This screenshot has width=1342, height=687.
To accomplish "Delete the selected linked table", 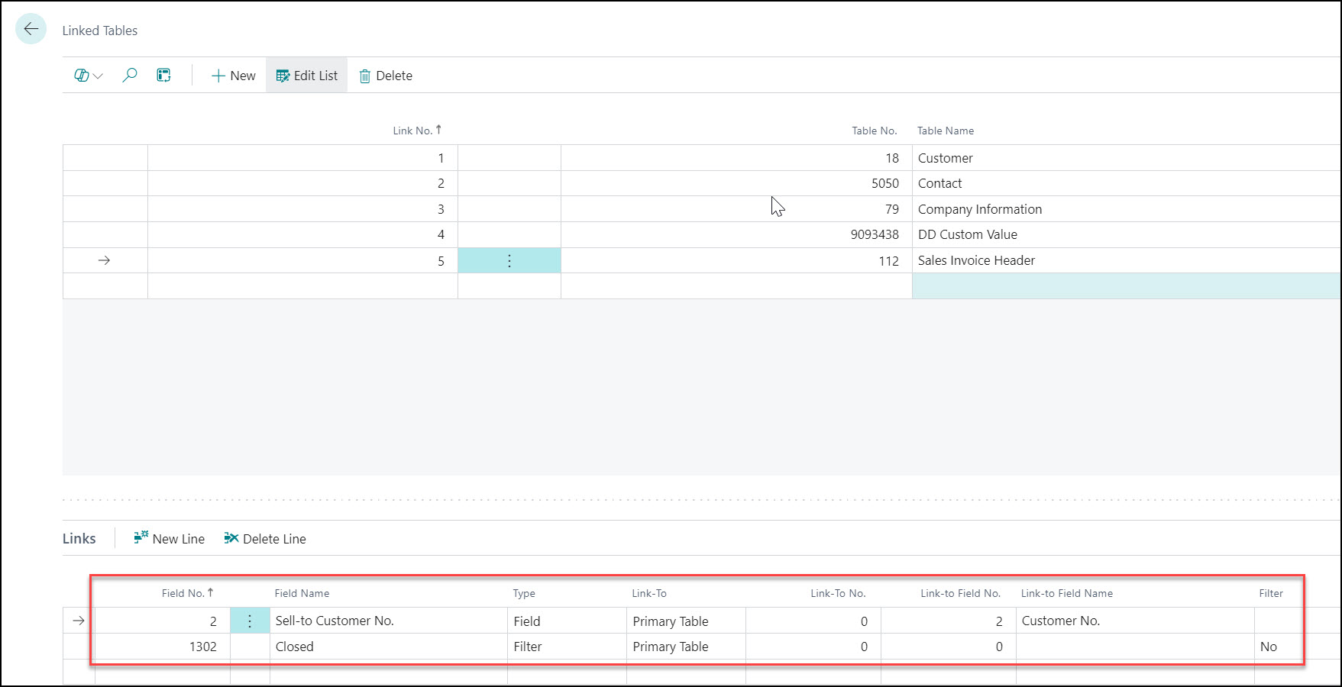I will (386, 76).
